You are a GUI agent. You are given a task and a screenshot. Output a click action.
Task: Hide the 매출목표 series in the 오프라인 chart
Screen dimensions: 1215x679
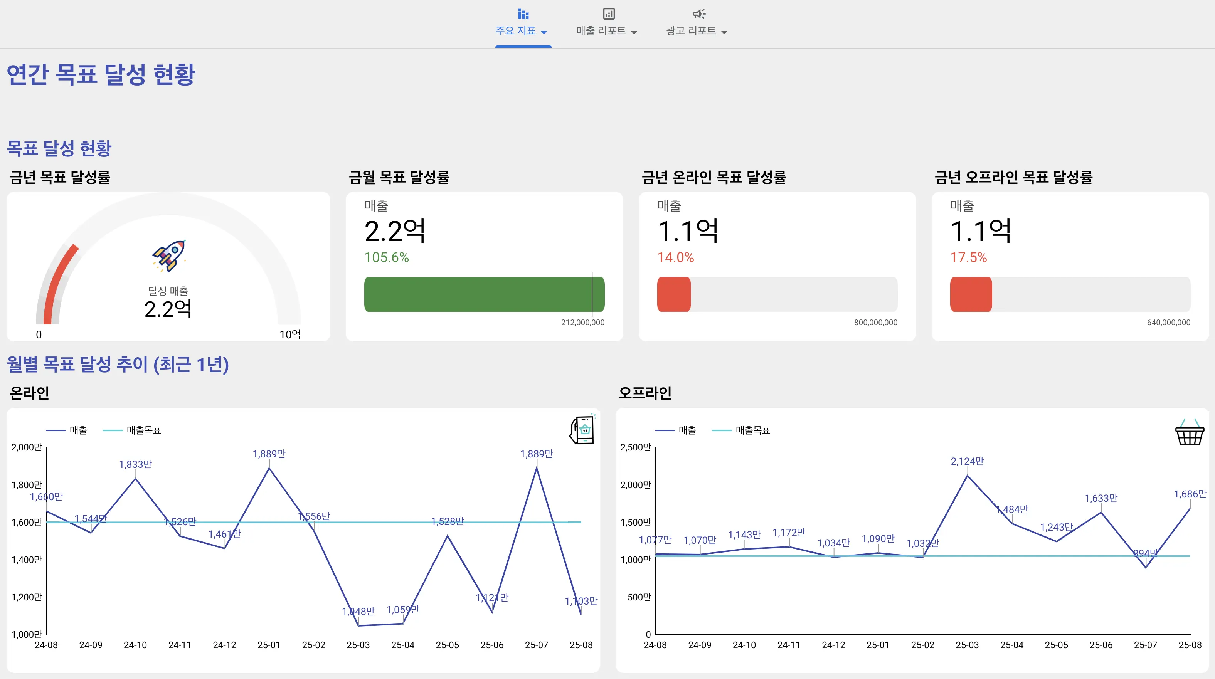coord(742,430)
